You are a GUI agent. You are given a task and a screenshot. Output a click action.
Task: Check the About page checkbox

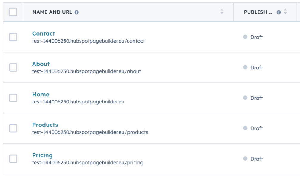13,67
